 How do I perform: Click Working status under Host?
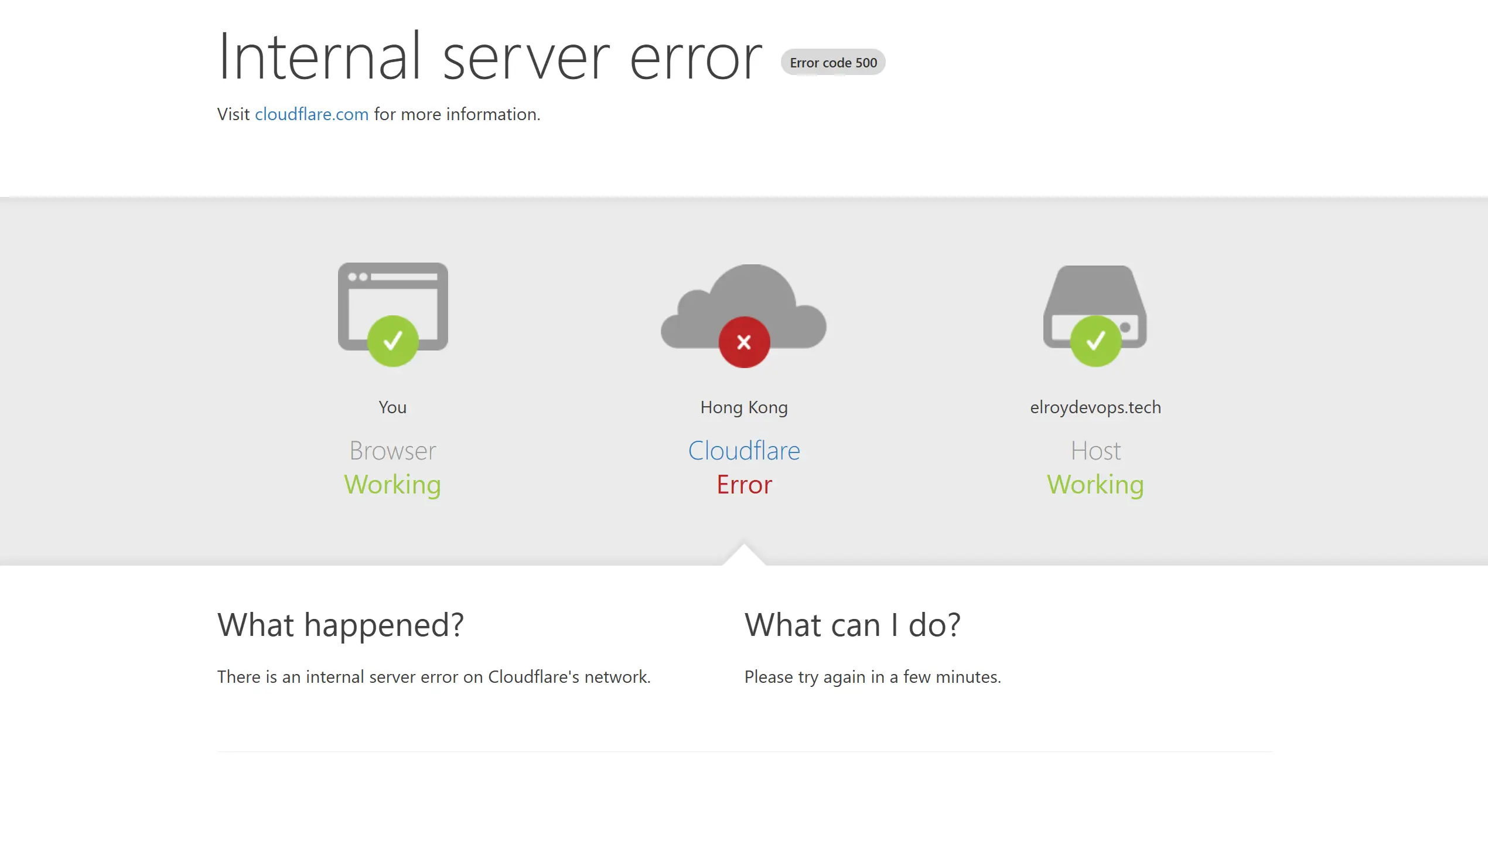(1095, 485)
